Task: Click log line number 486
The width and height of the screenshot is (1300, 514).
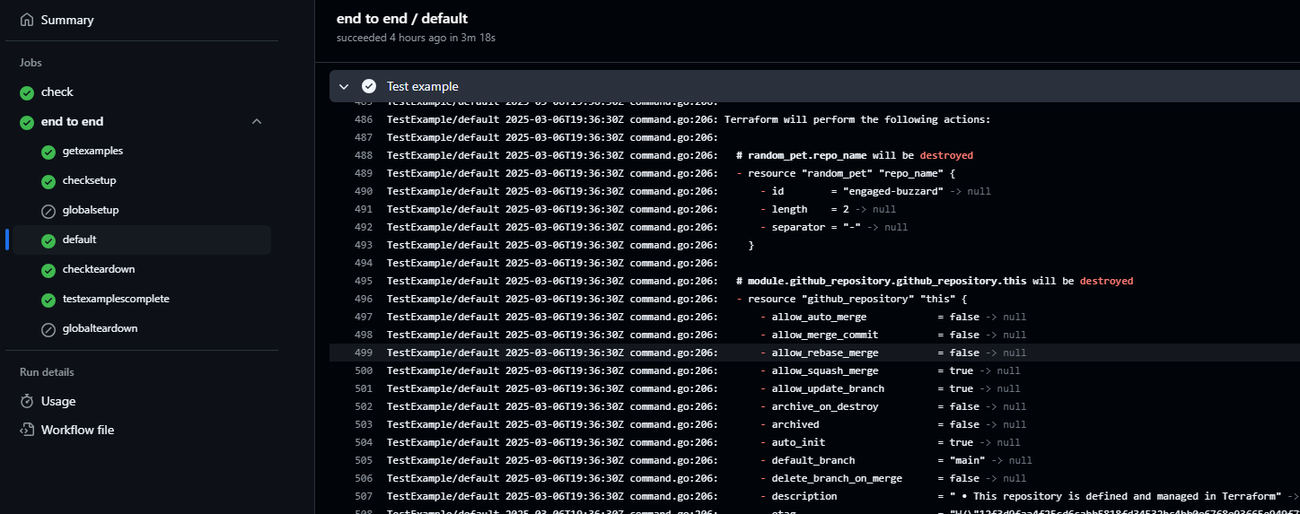Action: (x=364, y=119)
